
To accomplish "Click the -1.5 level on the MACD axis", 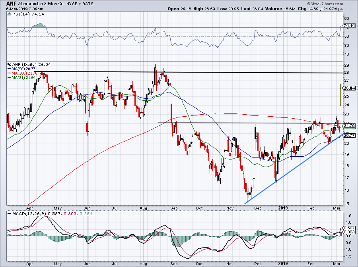I will click(x=348, y=256).
